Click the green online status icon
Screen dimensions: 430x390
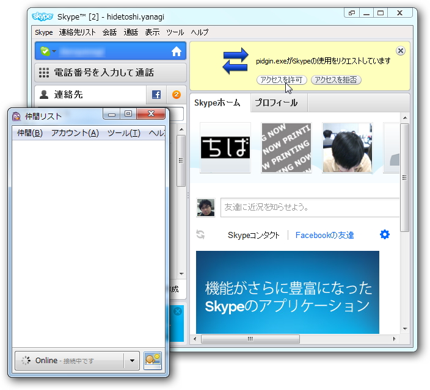coord(45,51)
